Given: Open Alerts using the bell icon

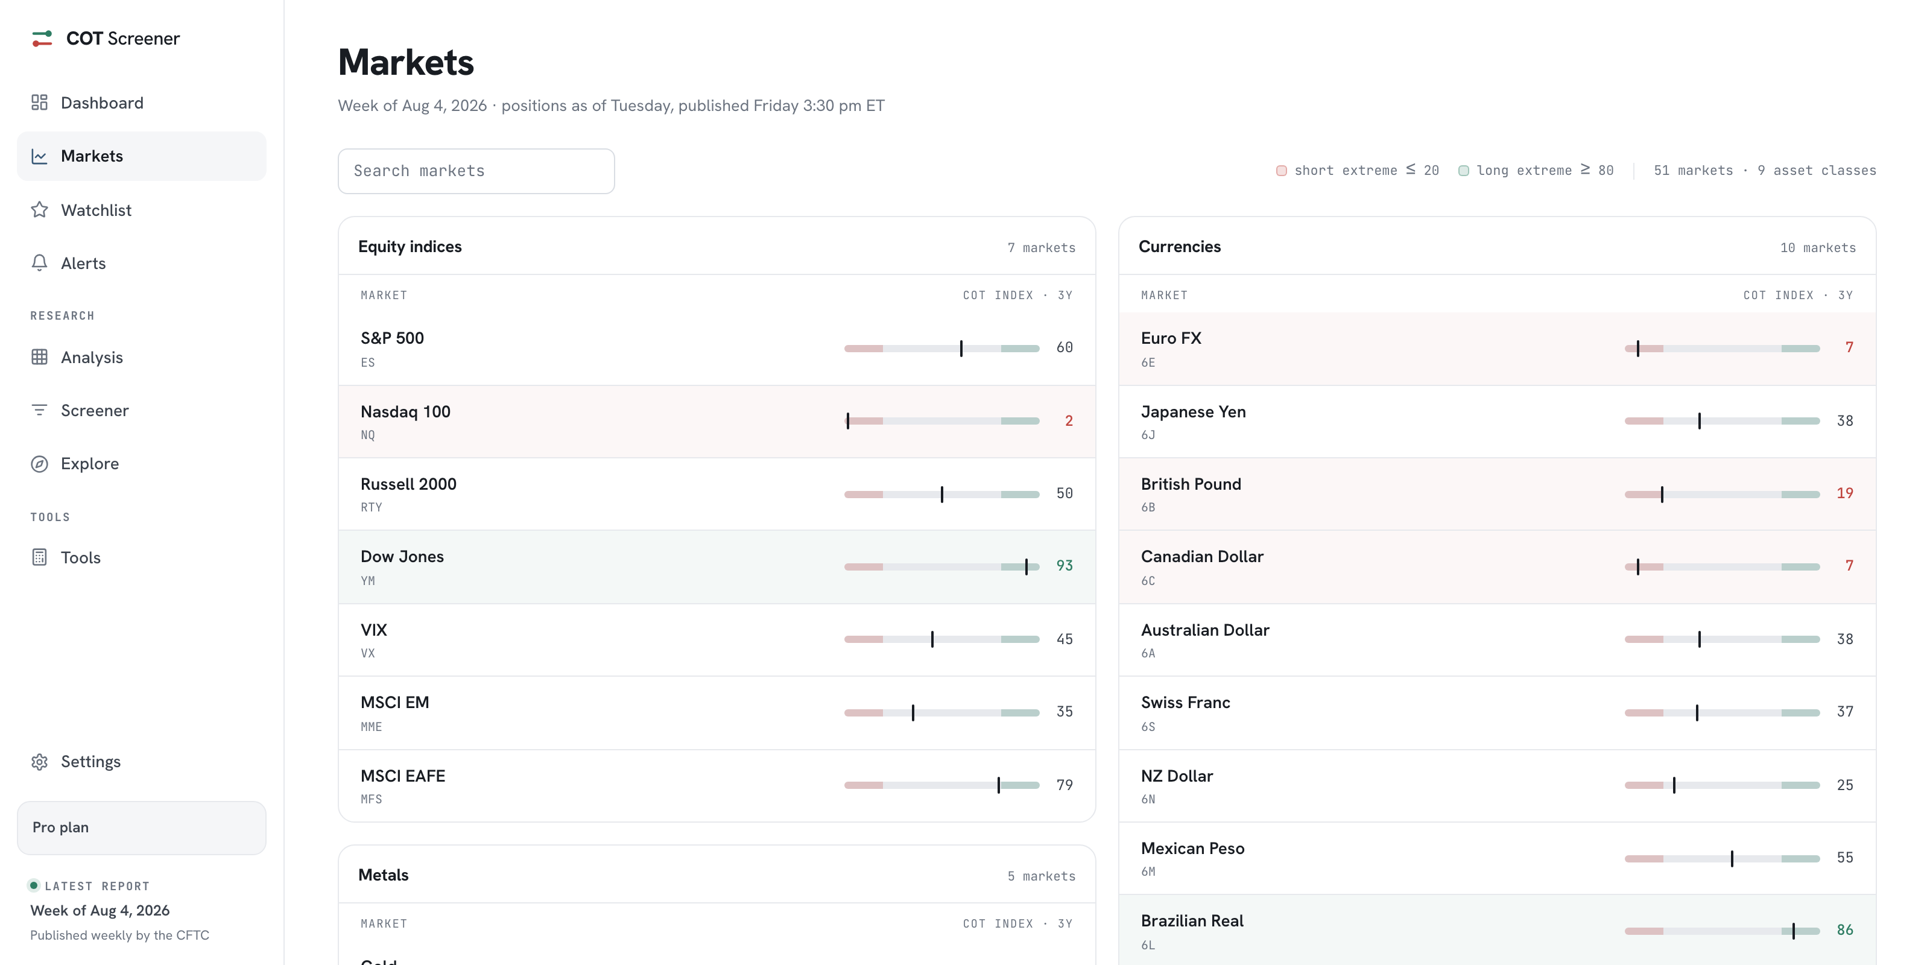Looking at the screenshot, I should point(40,263).
